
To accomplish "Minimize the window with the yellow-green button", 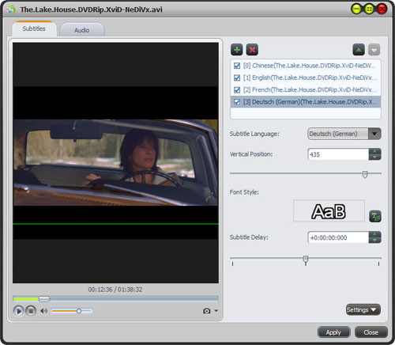I will click(x=357, y=9).
